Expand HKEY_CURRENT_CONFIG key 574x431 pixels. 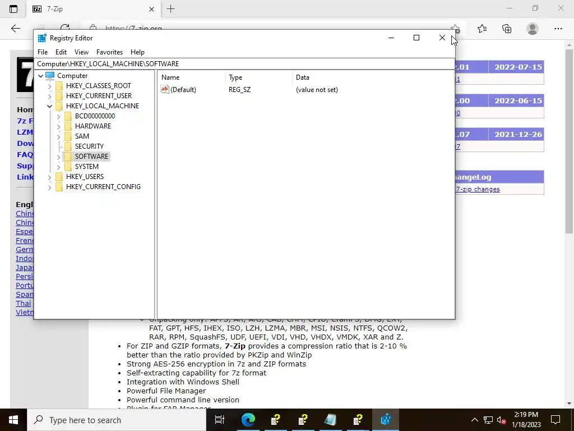[49, 187]
